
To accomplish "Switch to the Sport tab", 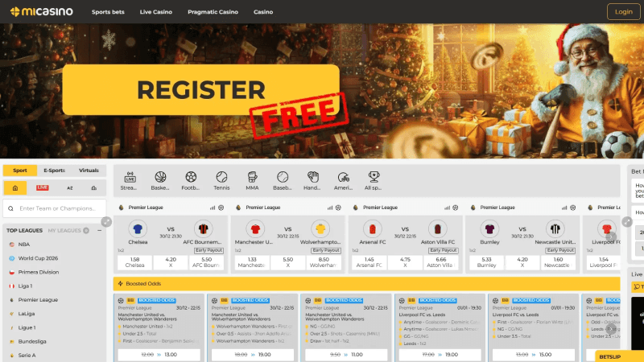I will pyautogui.click(x=19, y=171).
